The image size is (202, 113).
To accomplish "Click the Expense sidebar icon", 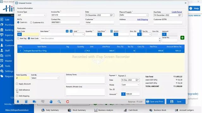I will pos(2,35).
